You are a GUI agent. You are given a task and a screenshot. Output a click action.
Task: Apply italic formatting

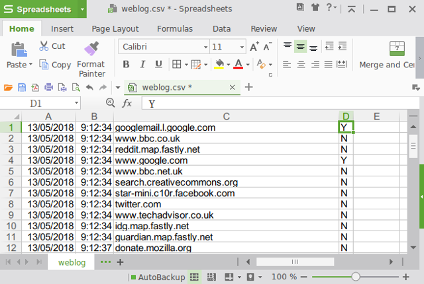142,64
